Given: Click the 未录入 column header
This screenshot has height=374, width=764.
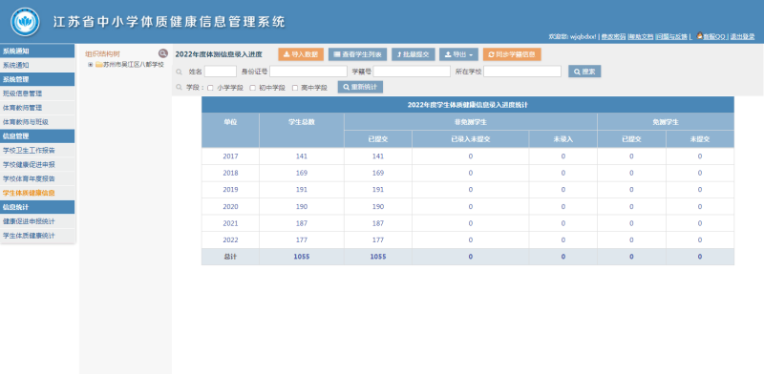Looking at the screenshot, I should point(563,139).
